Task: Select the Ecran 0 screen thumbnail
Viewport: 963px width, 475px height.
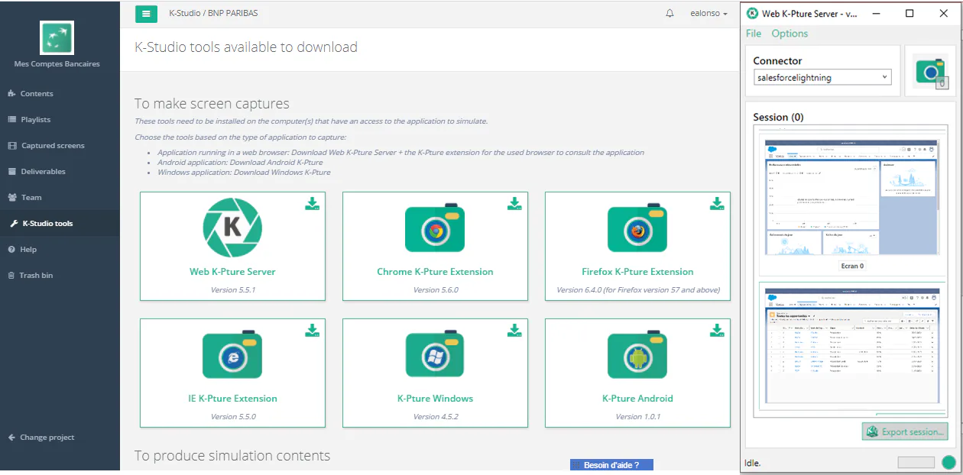Action: [x=851, y=197]
